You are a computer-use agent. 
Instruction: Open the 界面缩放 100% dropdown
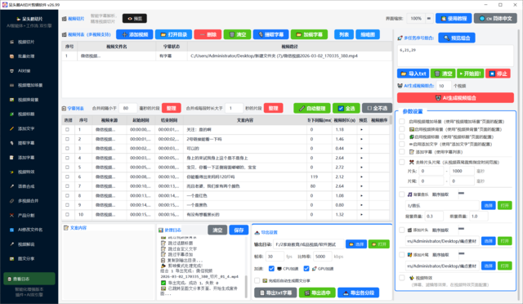point(419,18)
